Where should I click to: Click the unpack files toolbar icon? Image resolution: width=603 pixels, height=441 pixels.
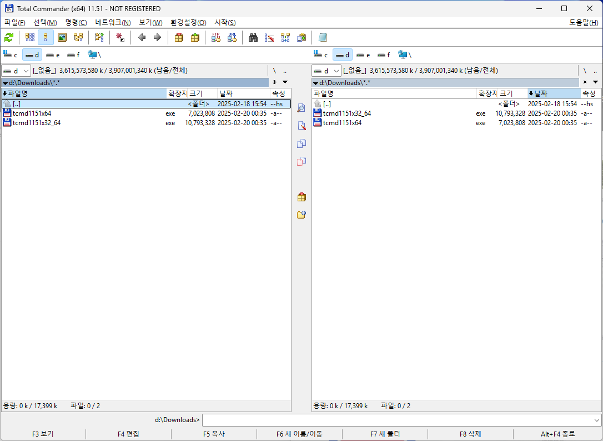coord(195,37)
